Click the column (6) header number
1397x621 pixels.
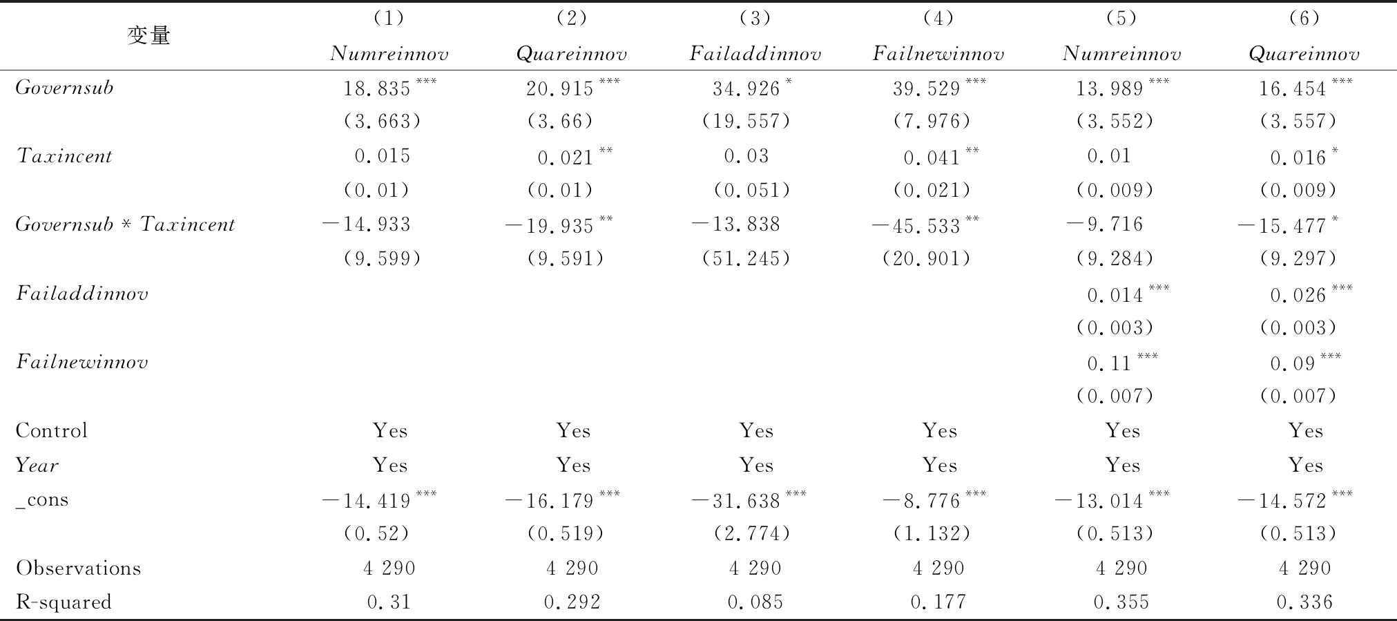point(1304,19)
